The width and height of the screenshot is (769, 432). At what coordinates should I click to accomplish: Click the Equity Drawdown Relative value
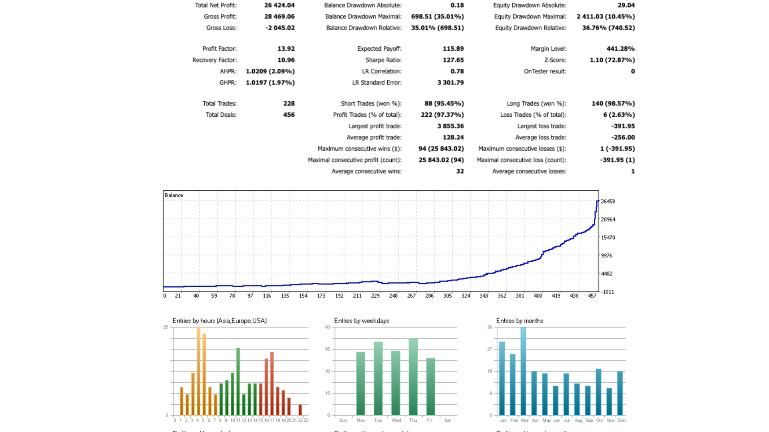(608, 28)
